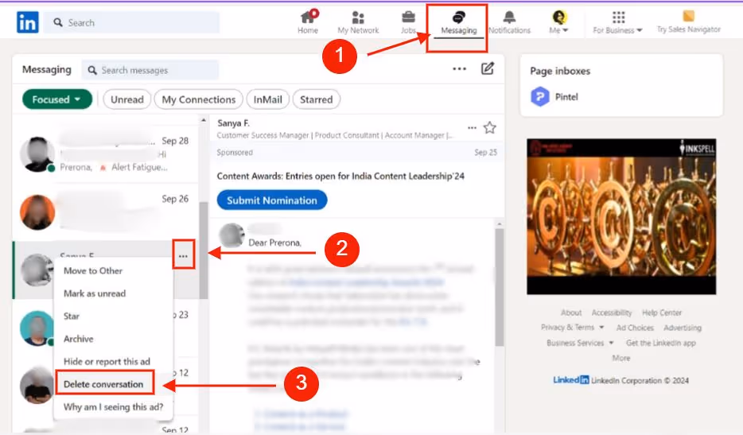The image size is (743, 435).
Task: Select Hide or report this ad
Action: click(107, 362)
